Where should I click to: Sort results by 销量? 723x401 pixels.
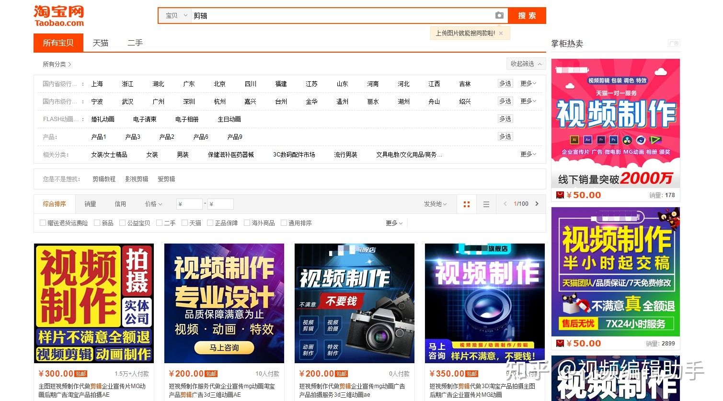point(90,204)
